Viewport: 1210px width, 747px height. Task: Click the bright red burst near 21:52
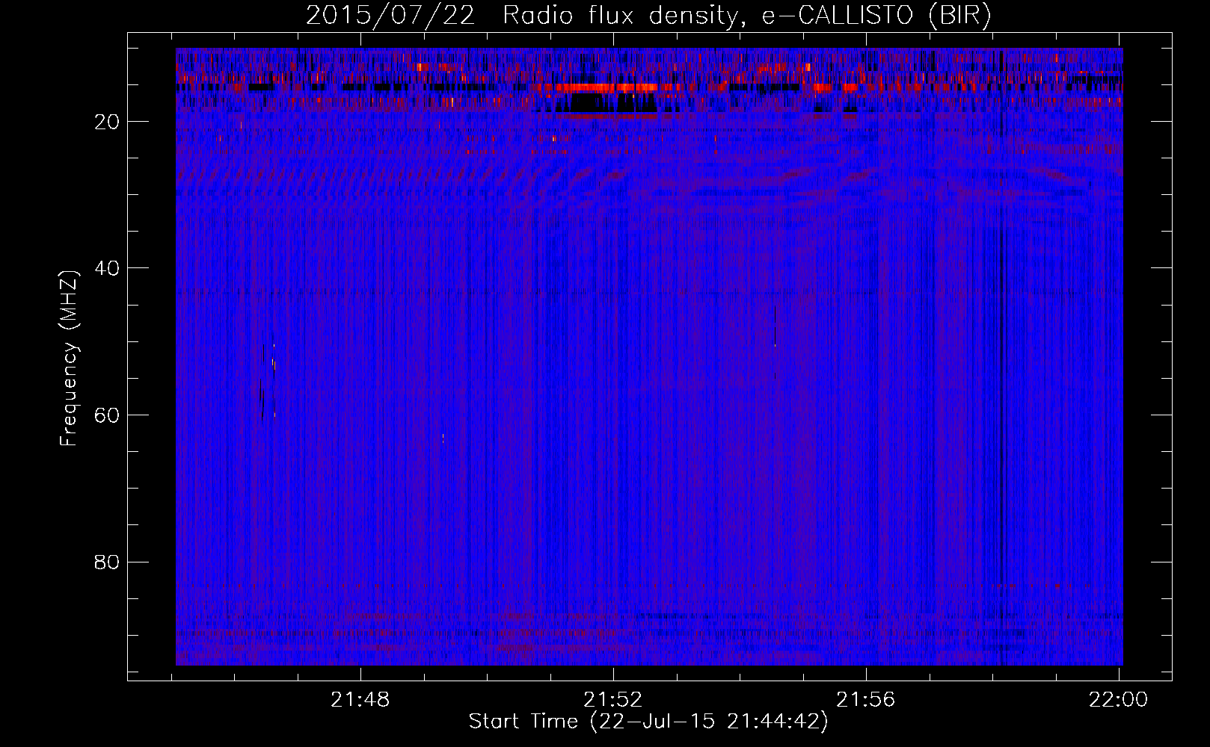pos(606,87)
